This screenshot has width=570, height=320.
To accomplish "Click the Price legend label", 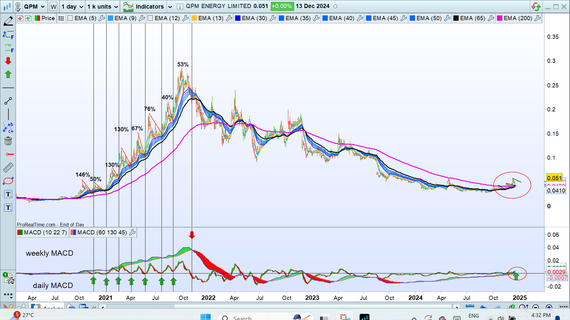I will tap(48, 18).
